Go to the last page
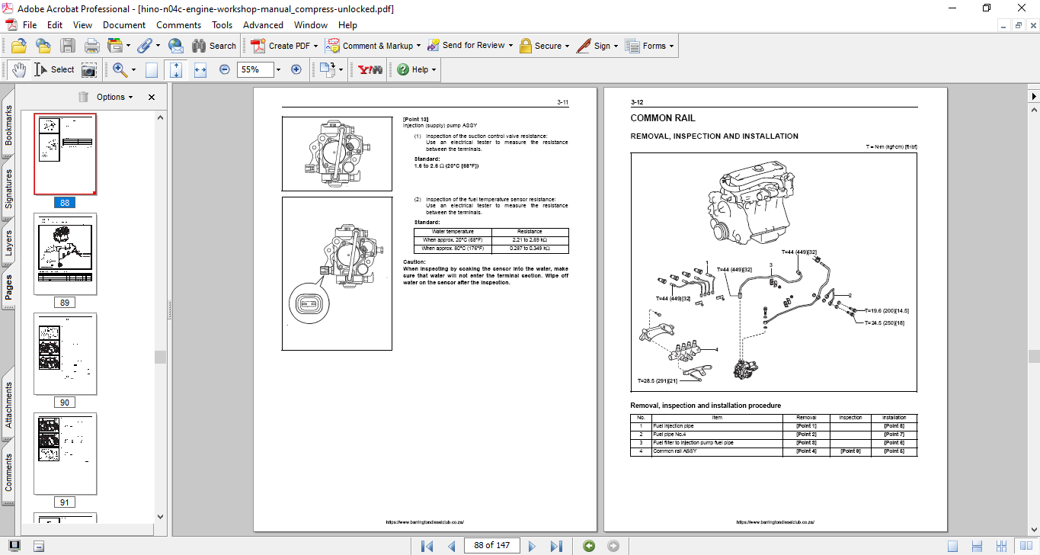Screen dimensions: 1040x555 tap(556, 546)
